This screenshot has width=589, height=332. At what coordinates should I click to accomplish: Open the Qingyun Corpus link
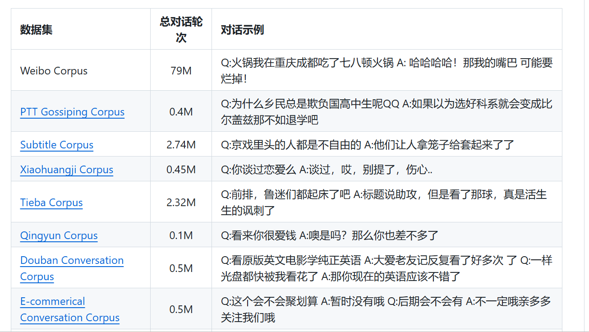pos(59,235)
